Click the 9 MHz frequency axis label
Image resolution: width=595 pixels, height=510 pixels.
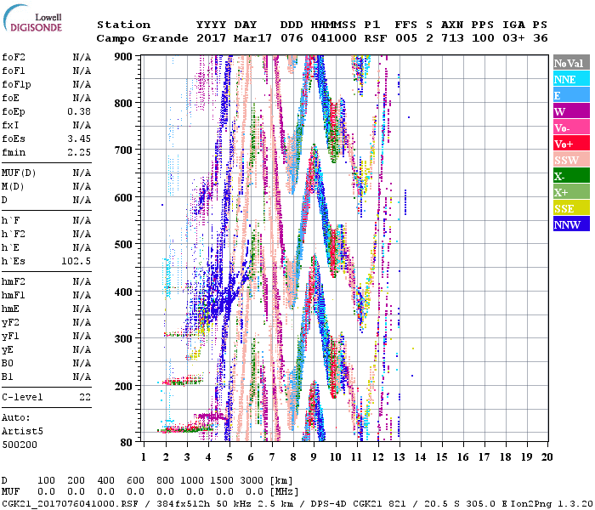pos(314,457)
